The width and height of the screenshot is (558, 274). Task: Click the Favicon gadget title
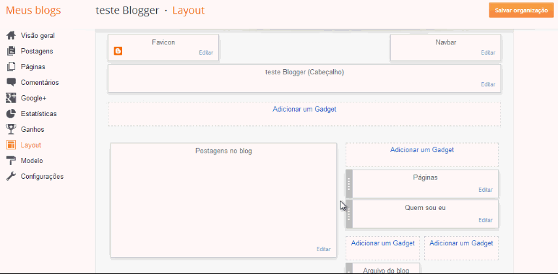tap(163, 42)
